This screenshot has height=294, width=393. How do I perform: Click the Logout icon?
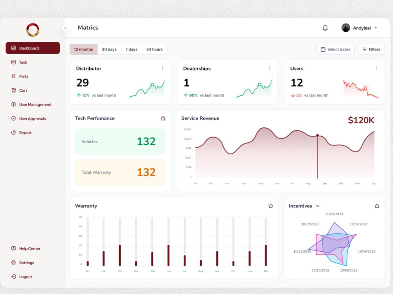(13, 276)
